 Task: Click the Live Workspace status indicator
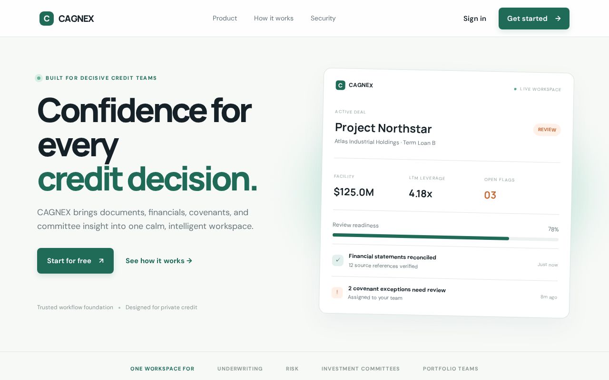[x=538, y=89]
